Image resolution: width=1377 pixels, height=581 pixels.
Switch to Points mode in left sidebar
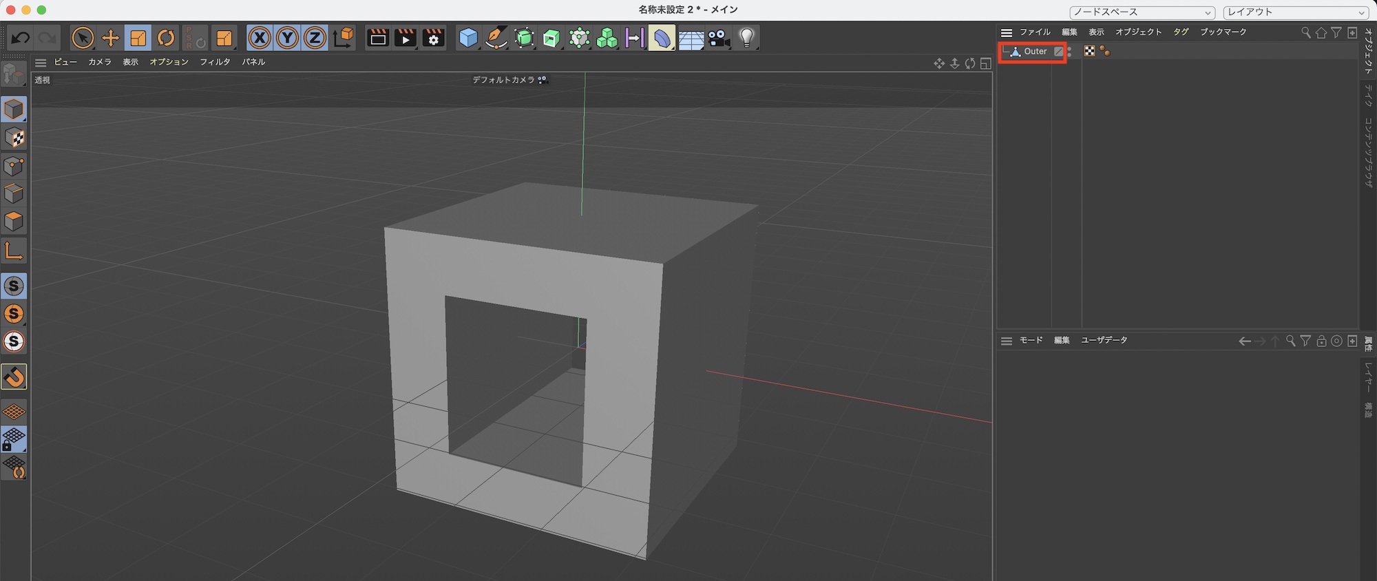tap(14, 166)
